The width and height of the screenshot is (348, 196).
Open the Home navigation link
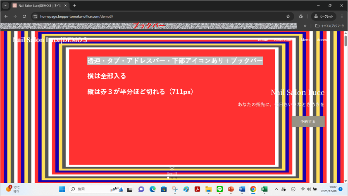[x=263, y=40]
